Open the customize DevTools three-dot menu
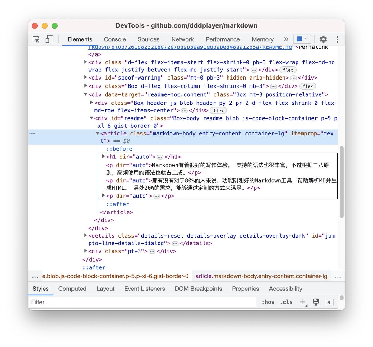 point(337,39)
